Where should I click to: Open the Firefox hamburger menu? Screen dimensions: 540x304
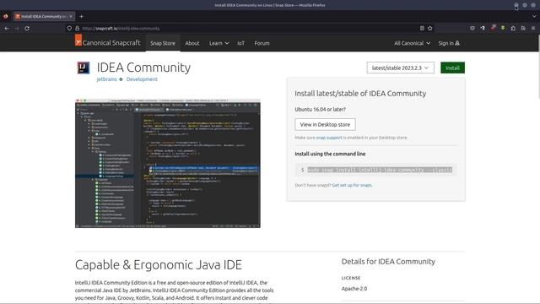tap(533, 28)
